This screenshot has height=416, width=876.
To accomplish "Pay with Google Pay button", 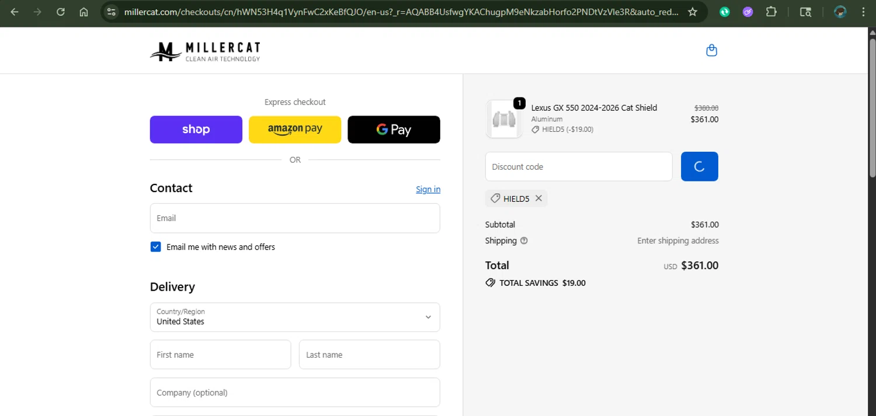I will (394, 130).
